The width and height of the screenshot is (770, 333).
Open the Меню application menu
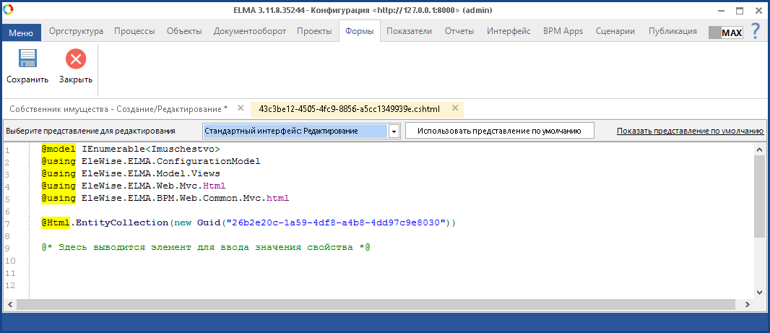(21, 32)
